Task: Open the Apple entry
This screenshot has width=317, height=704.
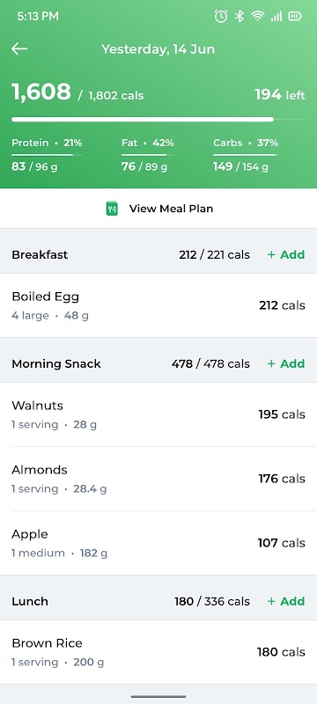Action: [x=158, y=543]
